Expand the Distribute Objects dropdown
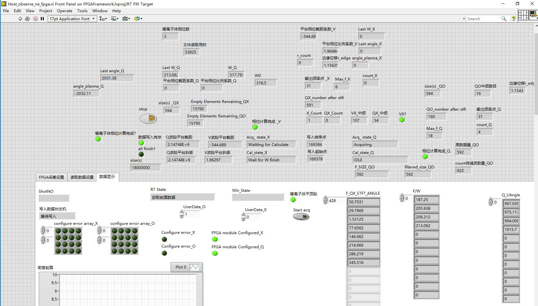The height and width of the screenshot is (306, 538). tap(115, 19)
